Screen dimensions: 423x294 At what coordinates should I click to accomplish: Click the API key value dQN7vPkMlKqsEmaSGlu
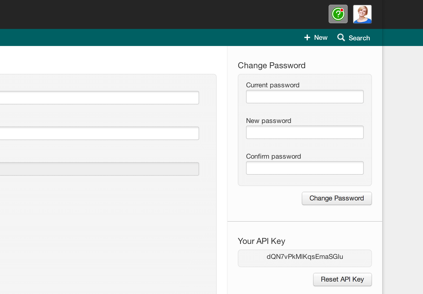(x=305, y=257)
